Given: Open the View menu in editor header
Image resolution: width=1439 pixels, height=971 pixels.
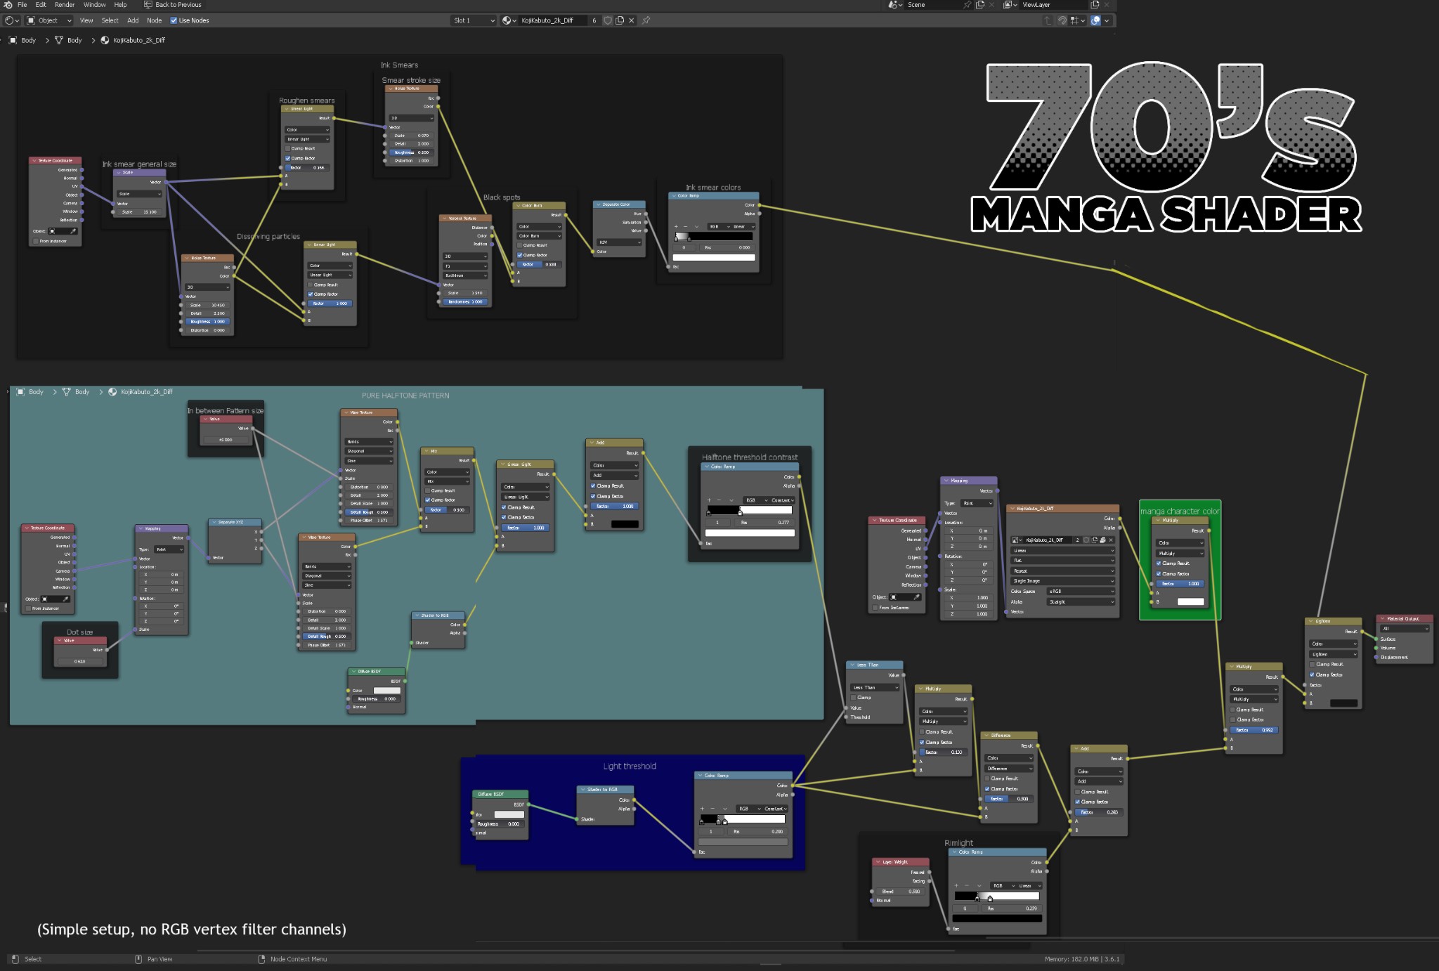Looking at the screenshot, I should pos(86,20).
